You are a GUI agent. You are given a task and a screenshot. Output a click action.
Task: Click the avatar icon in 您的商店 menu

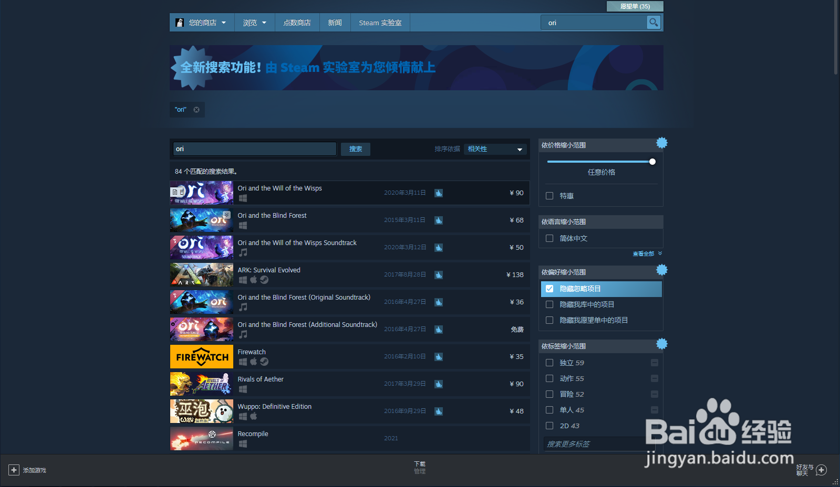pyautogui.click(x=180, y=23)
